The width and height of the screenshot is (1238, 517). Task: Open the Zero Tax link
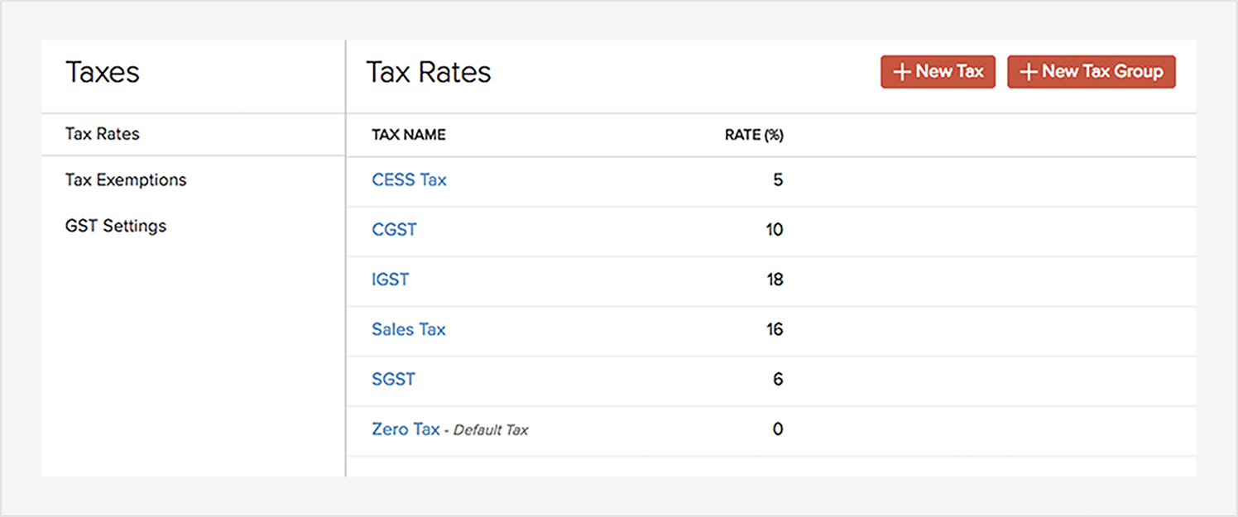(x=405, y=429)
